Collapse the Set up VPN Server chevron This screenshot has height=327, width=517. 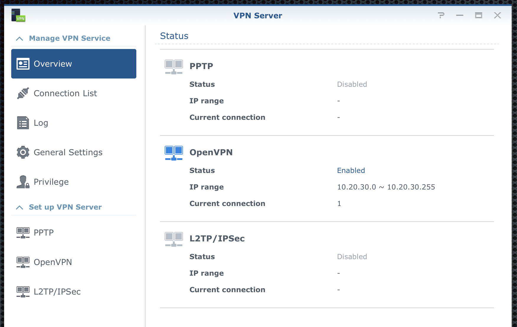(x=19, y=207)
